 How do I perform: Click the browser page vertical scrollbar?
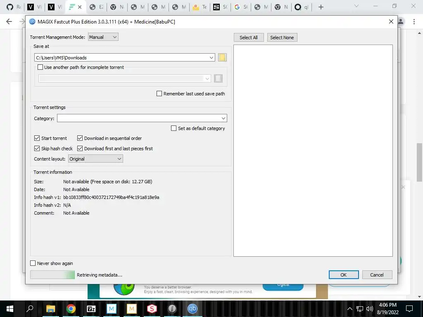pyautogui.click(x=420, y=163)
